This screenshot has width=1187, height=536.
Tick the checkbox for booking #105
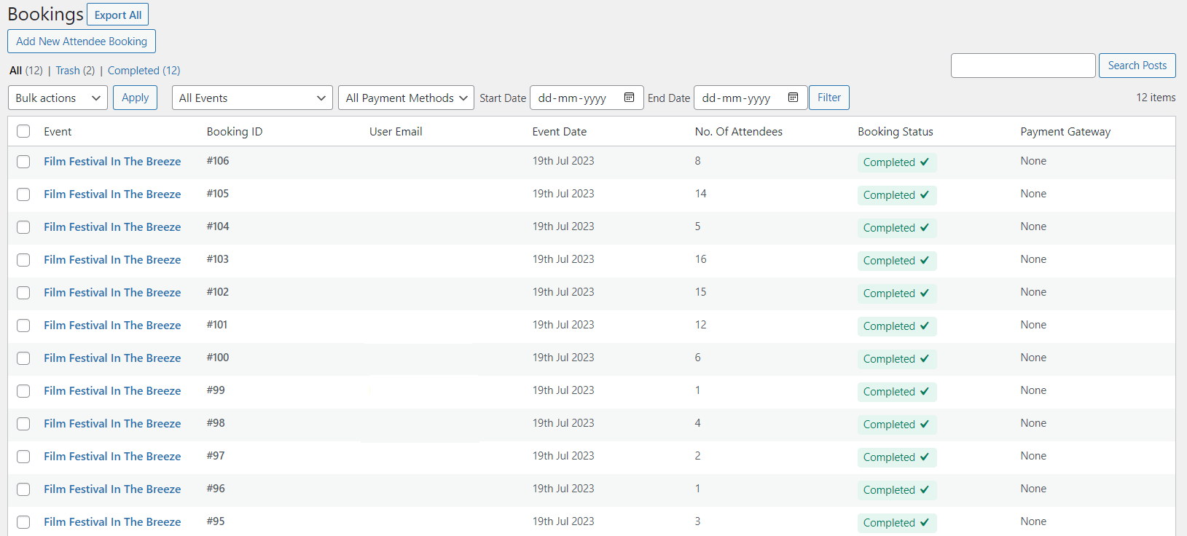tap(23, 194)
